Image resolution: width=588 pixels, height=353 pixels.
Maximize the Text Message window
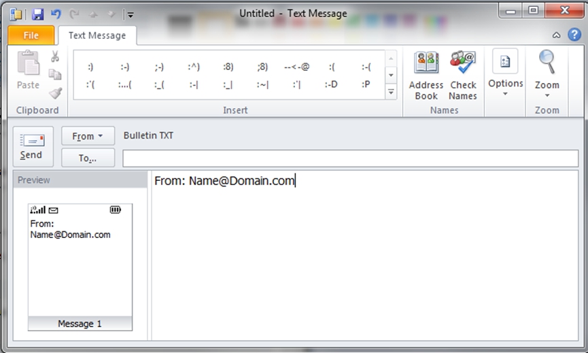(533, 11)
